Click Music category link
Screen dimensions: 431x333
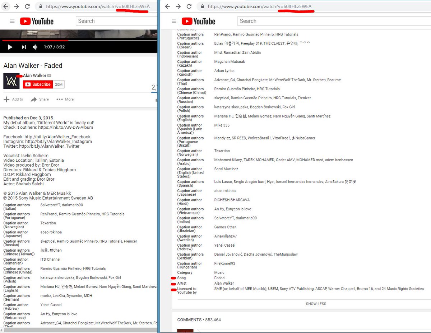[219, 272]
